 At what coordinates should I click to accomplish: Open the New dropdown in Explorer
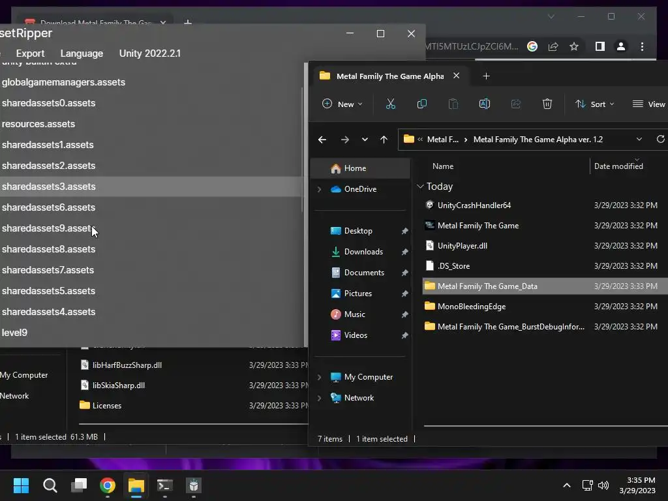click(x=342, y=104)
